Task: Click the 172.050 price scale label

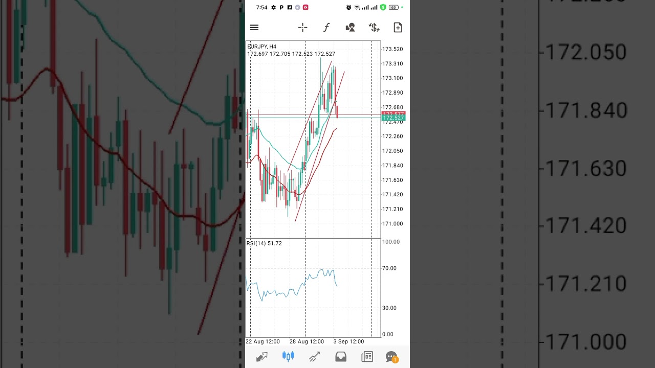Action: 392,151
